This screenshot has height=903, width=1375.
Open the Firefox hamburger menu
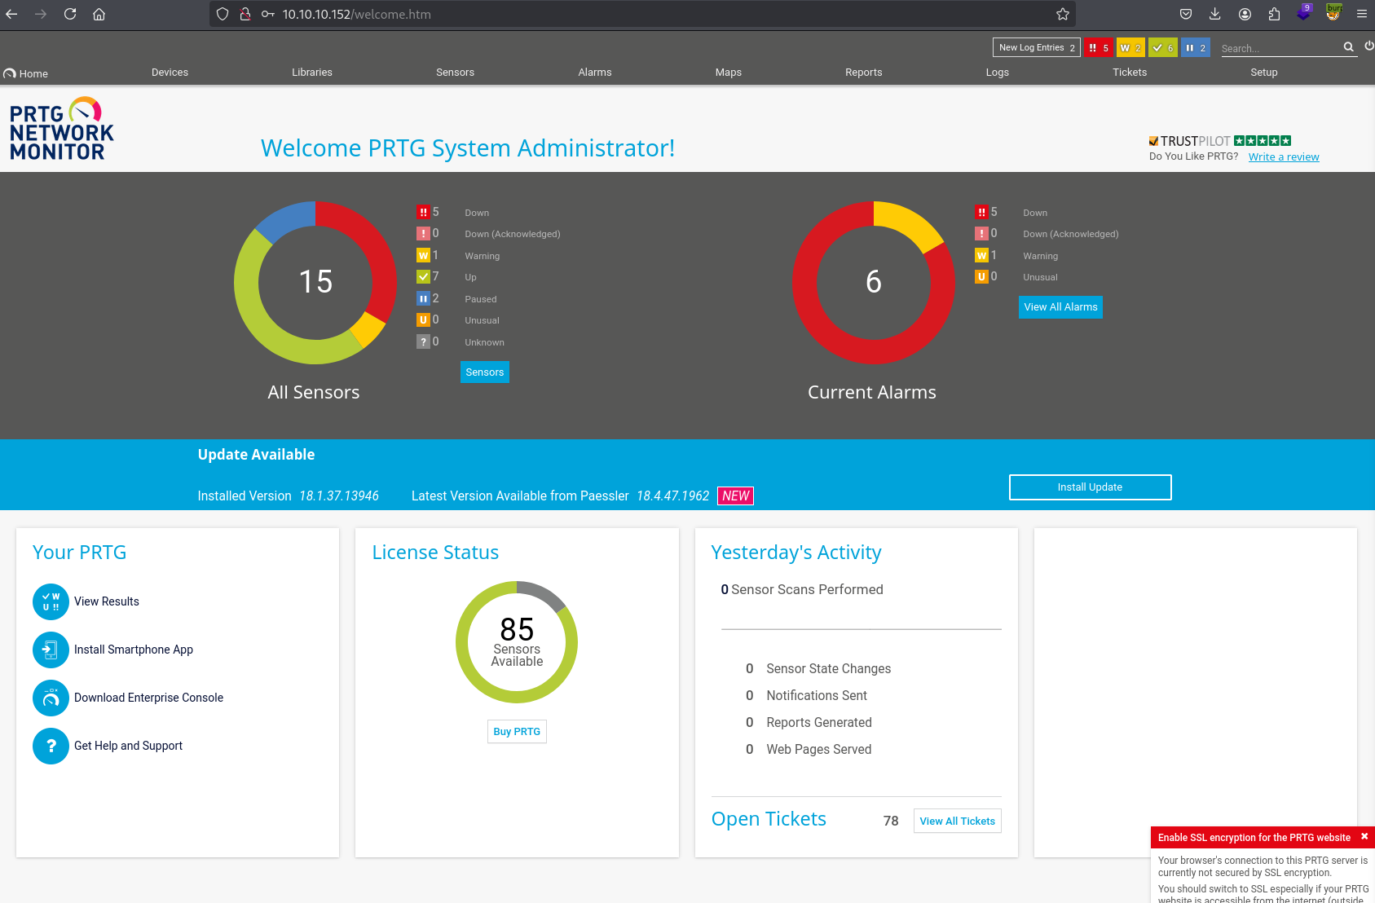(1362, 14)
